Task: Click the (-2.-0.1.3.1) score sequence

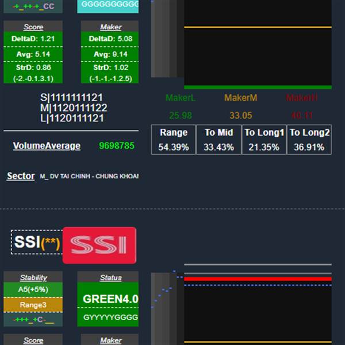Action: [33, 79]
